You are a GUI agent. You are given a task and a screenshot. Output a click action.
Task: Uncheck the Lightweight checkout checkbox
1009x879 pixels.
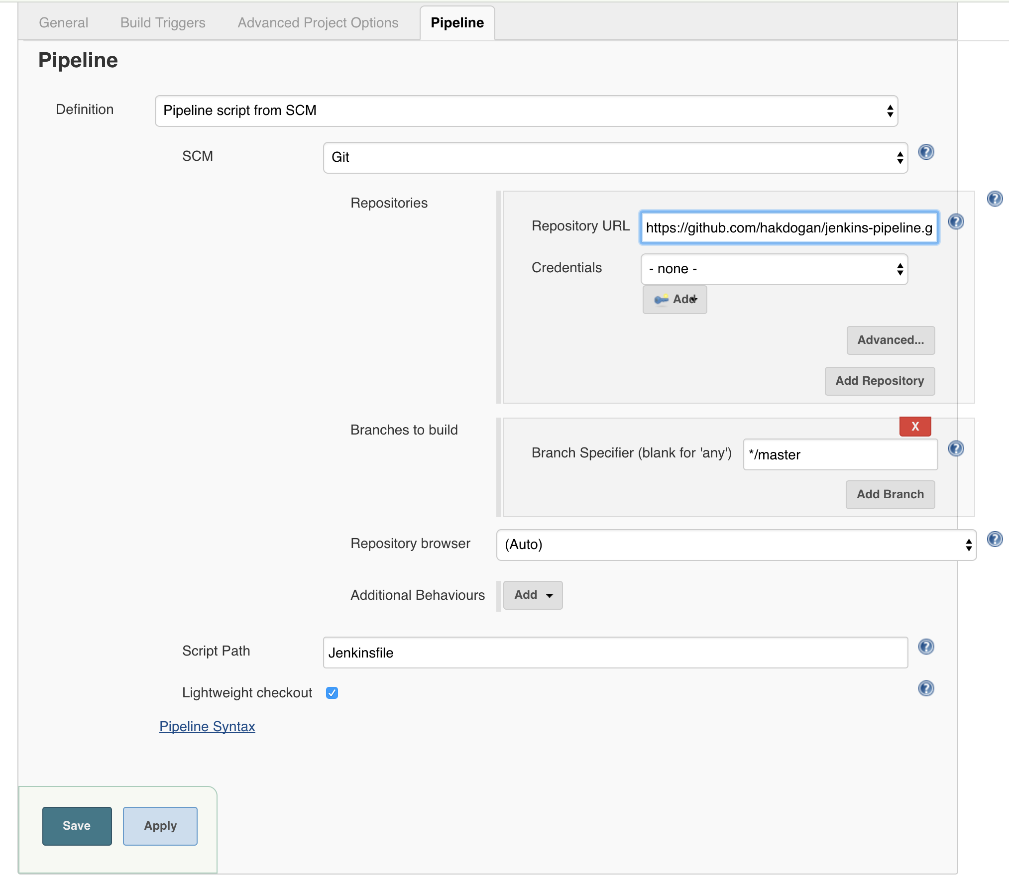[332, 693]
